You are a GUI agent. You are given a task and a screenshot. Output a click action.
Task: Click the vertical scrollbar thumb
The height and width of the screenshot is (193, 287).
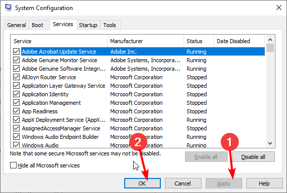click(x=270, y=48)
